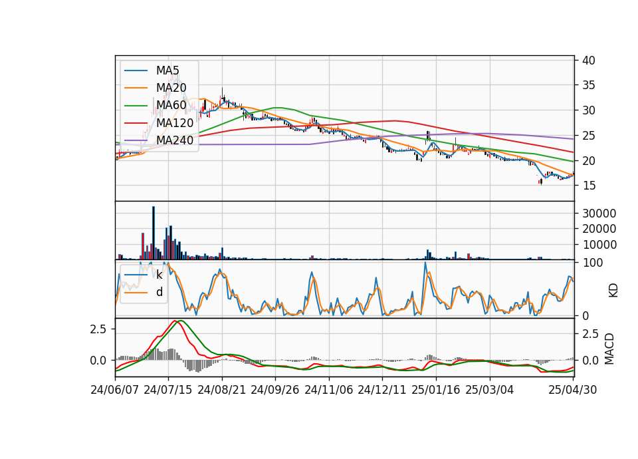
Task: Click price axis value 35
Action: (x=589, y=85)
